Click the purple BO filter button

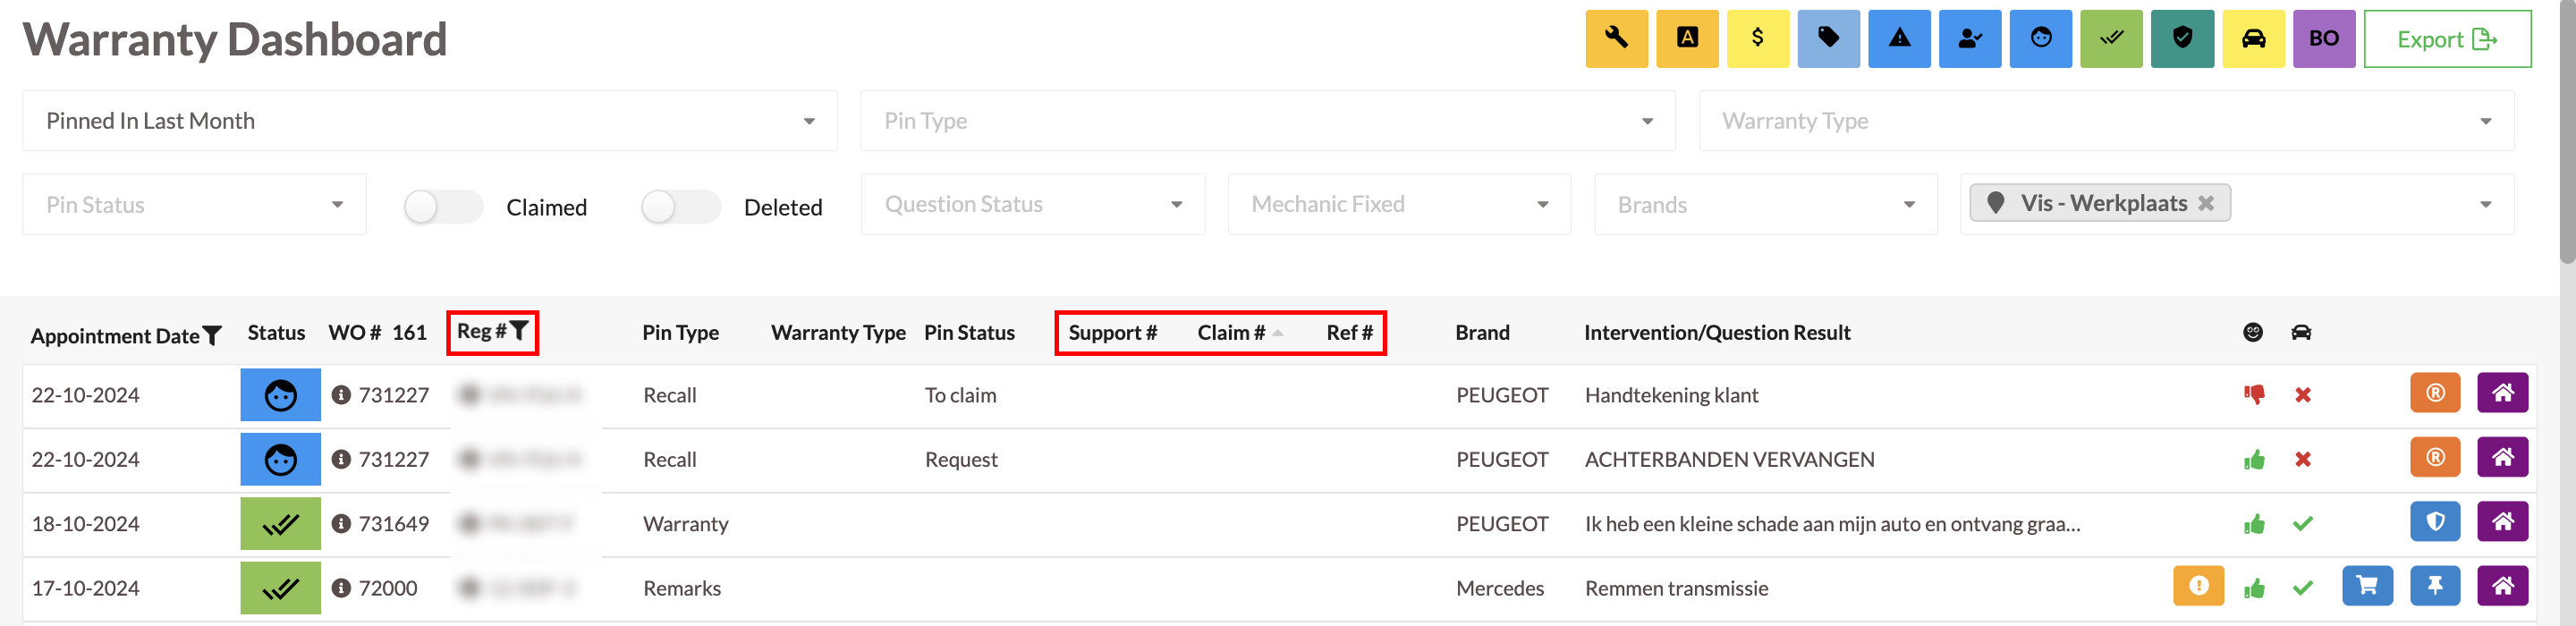(2323, 39)
